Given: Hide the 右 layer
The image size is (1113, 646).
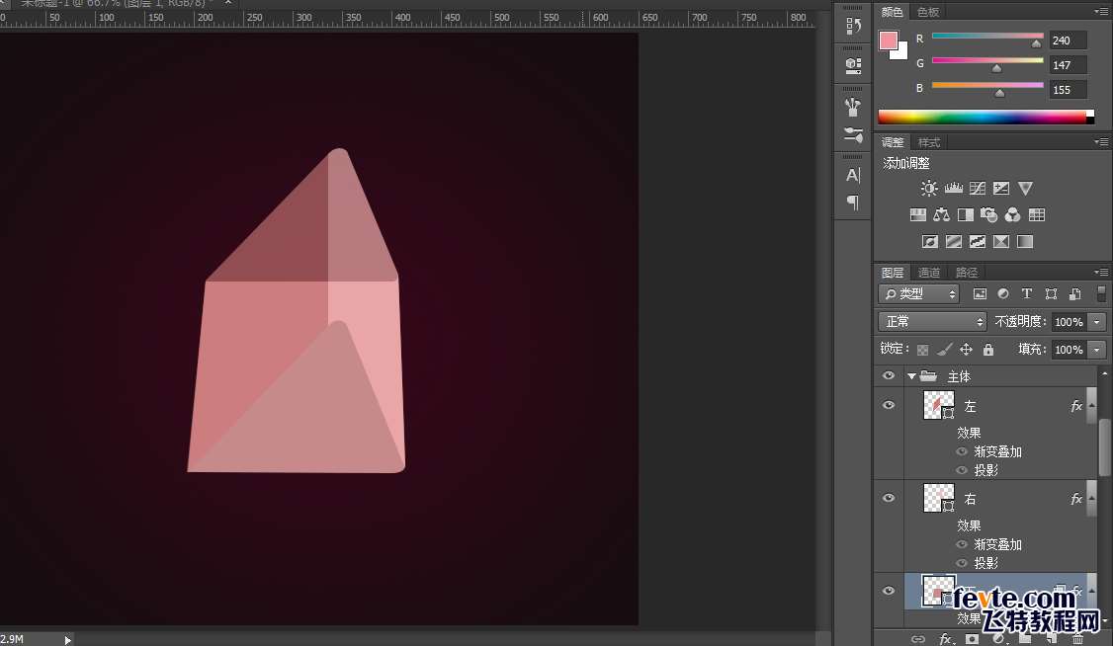Looking at the screenshot, I should 888,498.
